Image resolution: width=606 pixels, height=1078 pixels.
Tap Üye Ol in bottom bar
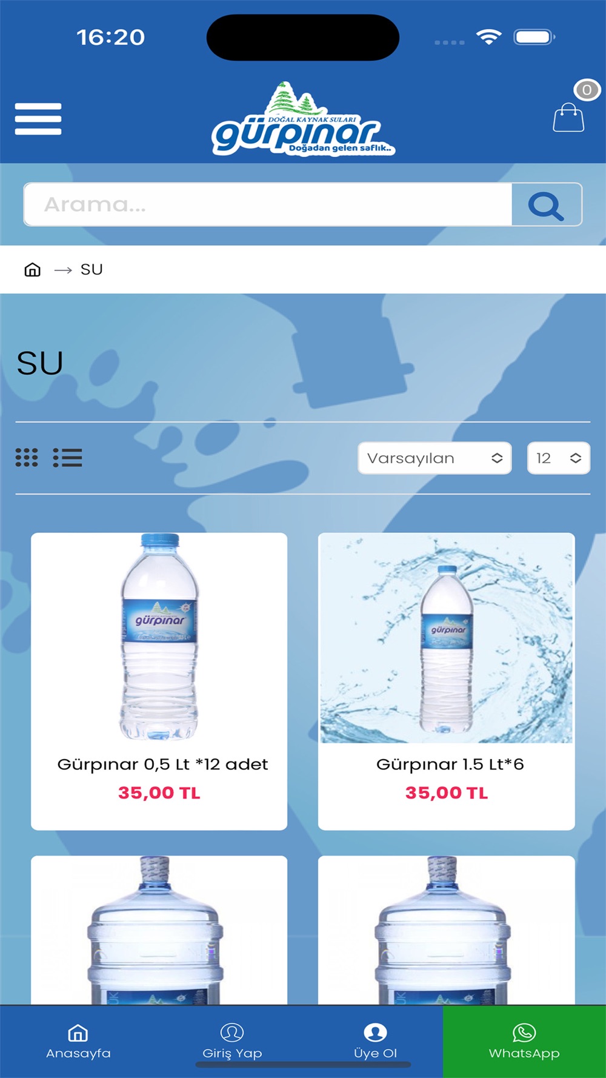[375, 1041]
